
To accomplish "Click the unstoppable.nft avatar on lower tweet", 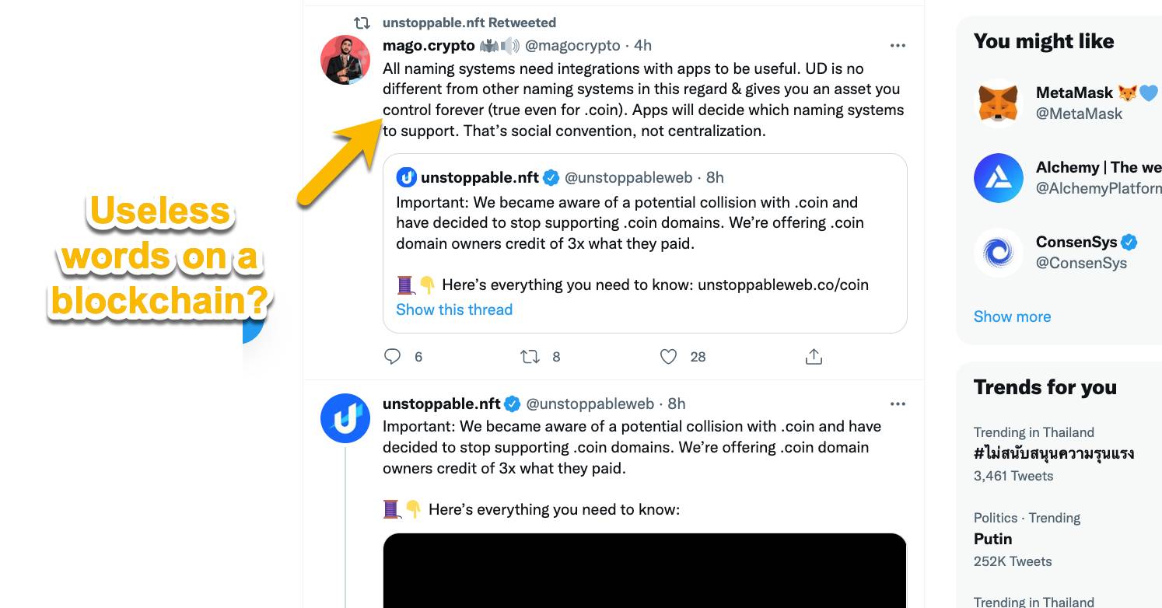I will pyautogui.click(x=345, y=418).
